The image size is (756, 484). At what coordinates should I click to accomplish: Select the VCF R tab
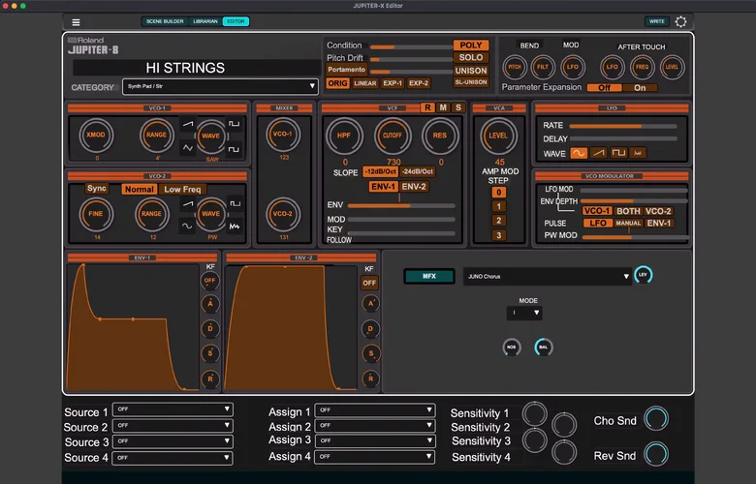(x=427, y=107)
